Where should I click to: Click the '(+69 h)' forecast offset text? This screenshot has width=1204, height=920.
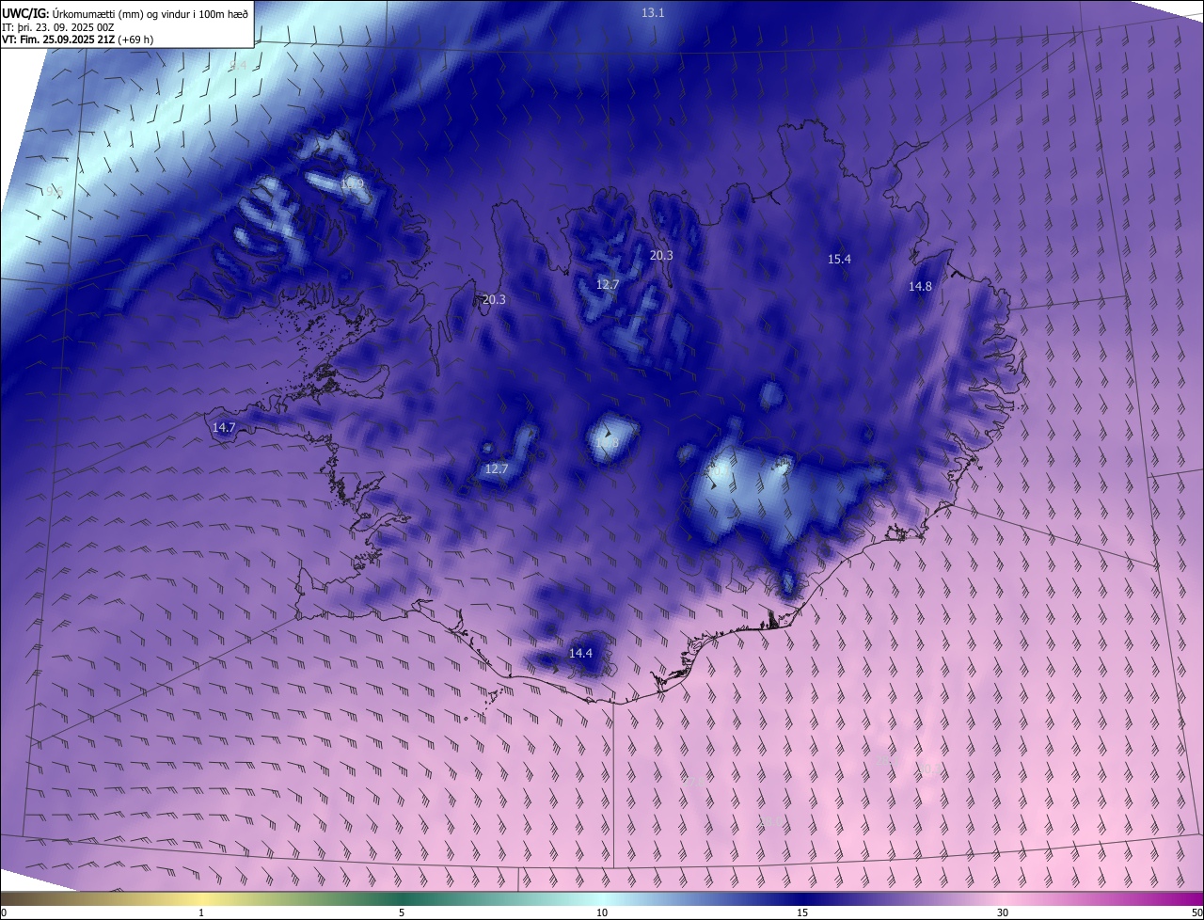(136, 40)
